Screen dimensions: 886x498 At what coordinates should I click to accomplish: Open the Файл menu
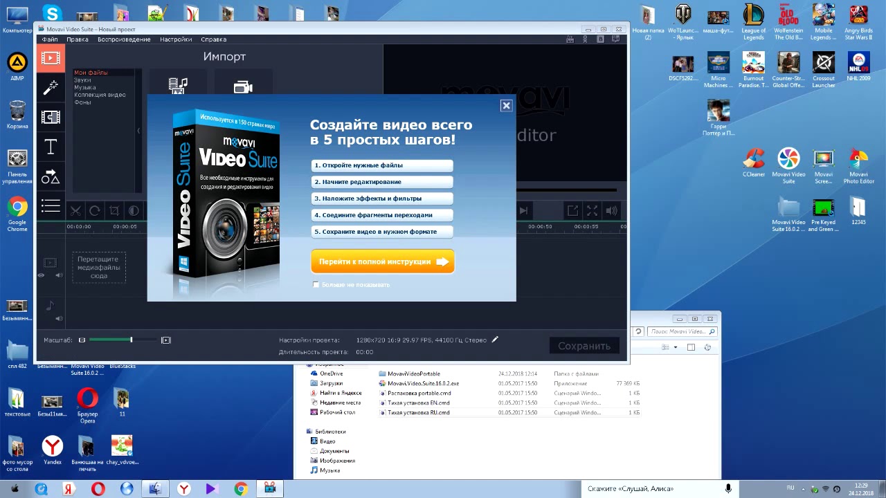pyautogui.click(x=49, y=39)
